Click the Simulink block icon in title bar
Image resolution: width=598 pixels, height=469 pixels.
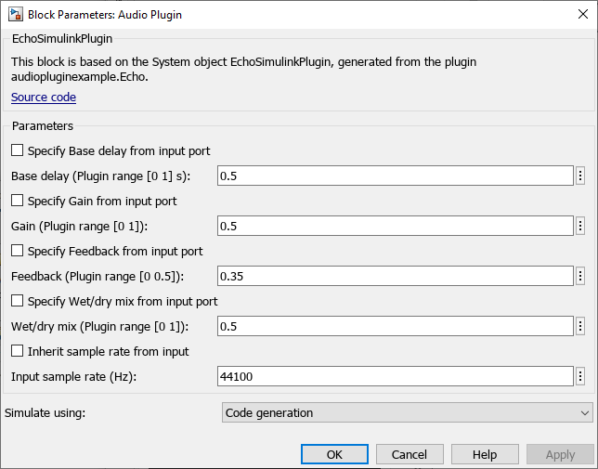pyautogui.click(x=16, y=15)
